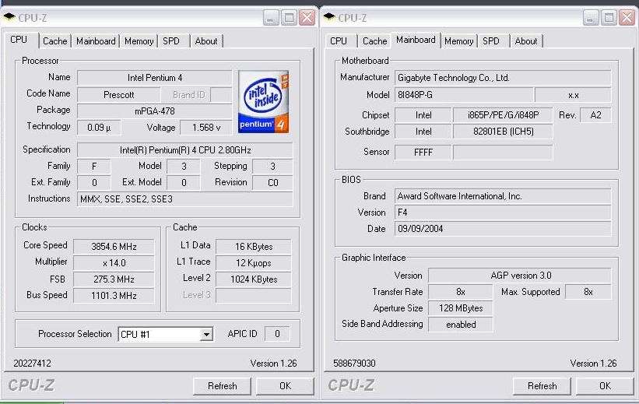This screenshot has height=404, width=639.
Task: Click the number 20227412 in the left window
Action: tap(32, 364)
